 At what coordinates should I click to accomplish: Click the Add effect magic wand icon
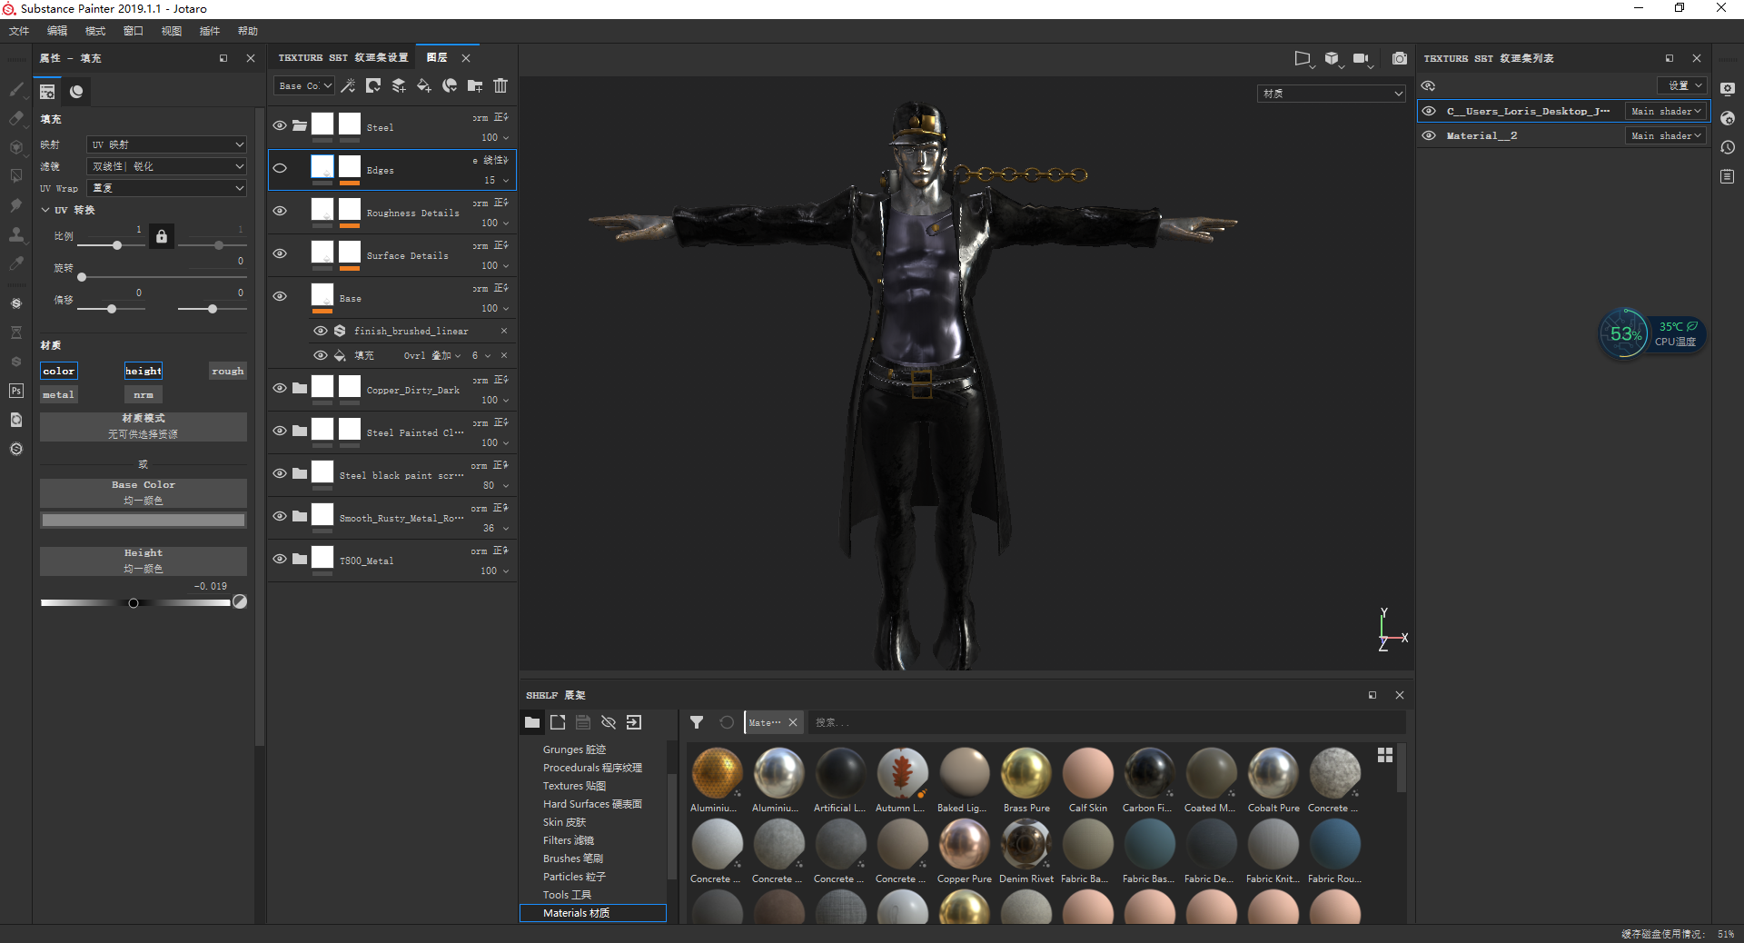click(348, 85)
